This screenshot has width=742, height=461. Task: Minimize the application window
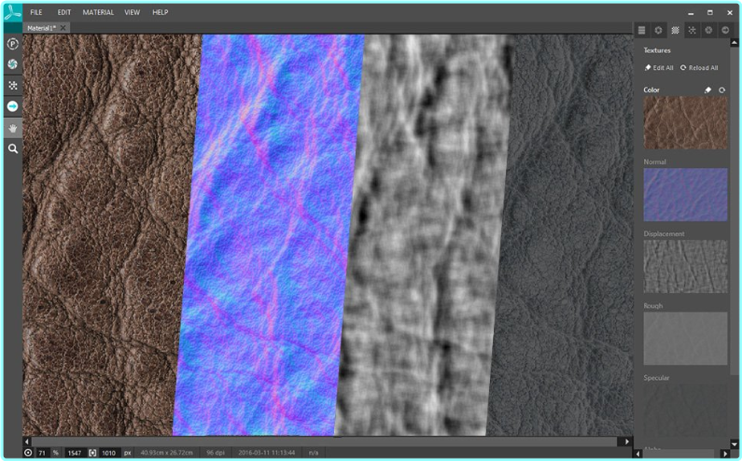tap(691, 13)
